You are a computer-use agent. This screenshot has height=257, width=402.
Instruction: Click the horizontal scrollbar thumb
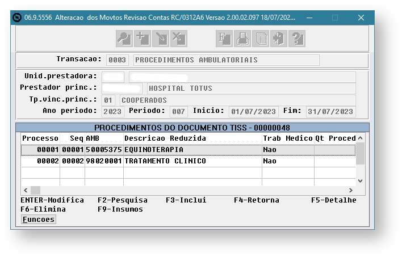(x=35, y=191)
